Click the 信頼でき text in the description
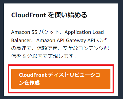 click(x=47, y=48)
